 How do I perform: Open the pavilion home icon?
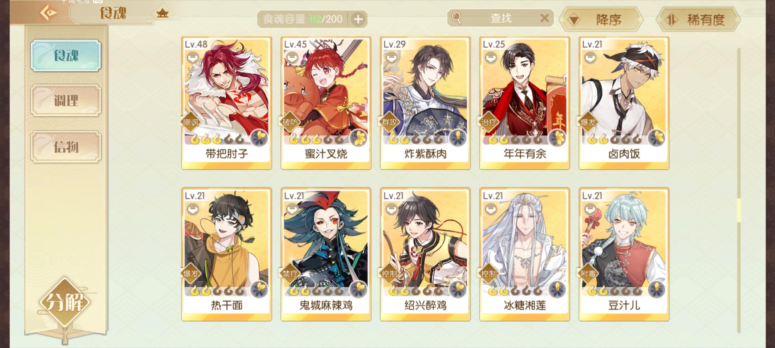pyautogui.click(x=162, y=13)
